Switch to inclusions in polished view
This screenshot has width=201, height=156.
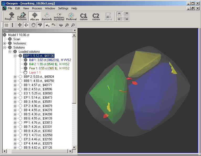tap(59, 16)
